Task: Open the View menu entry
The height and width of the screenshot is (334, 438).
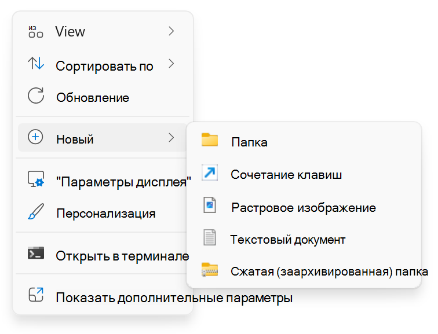Action: coord(102,31)
